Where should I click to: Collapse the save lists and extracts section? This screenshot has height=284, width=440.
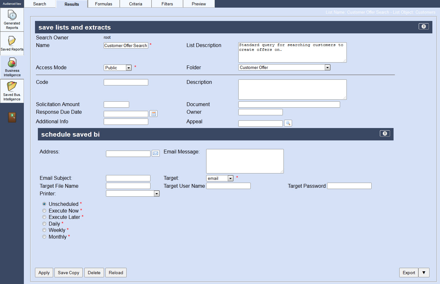coord(424,26)
